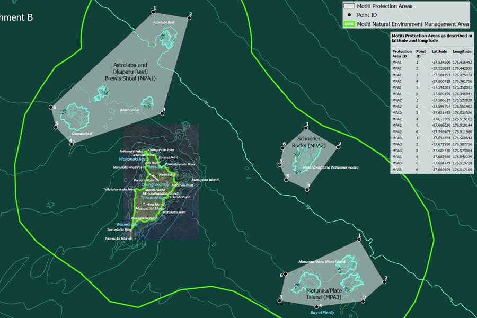Select the green Management Area legend swatch
The image size is (477, 318).
click(x=349, y=24)
